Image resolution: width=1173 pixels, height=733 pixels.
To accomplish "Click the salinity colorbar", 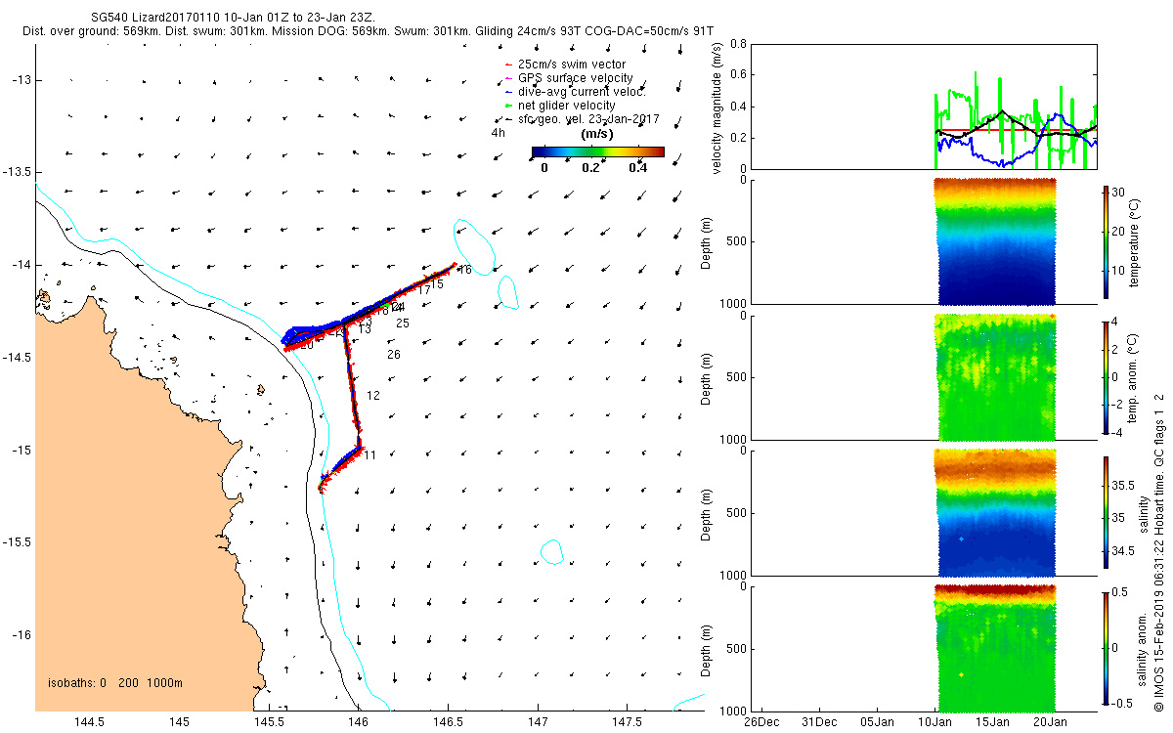I will 1107,512.
